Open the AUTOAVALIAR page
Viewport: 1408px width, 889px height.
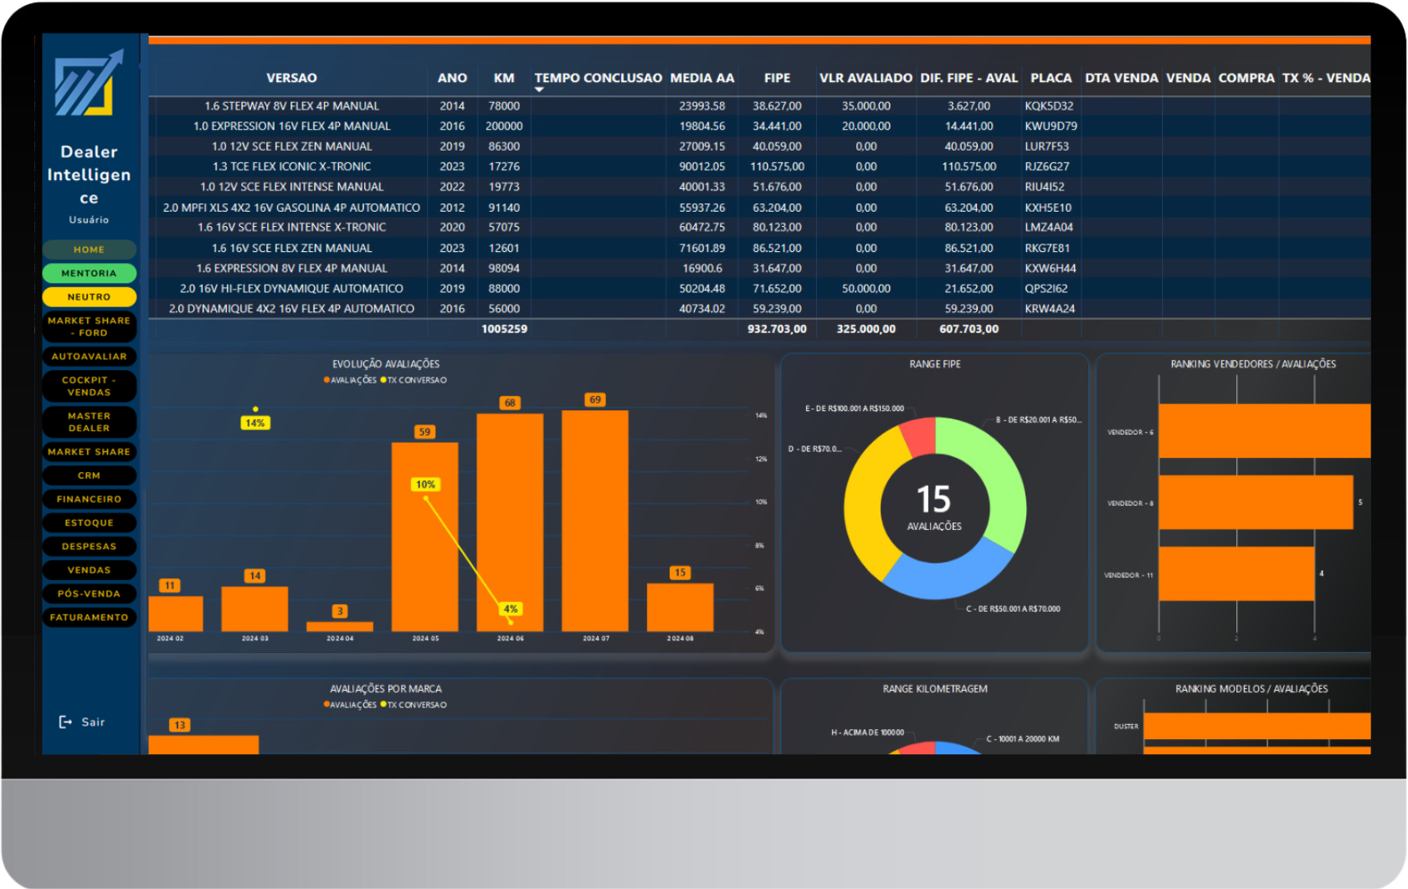point(89,357)
